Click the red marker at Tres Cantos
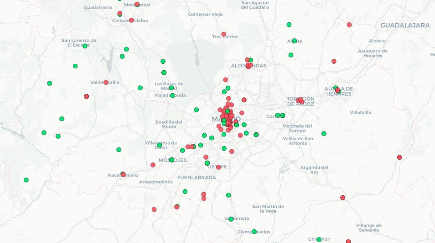435x243 pixels. [x=224, y=34]
